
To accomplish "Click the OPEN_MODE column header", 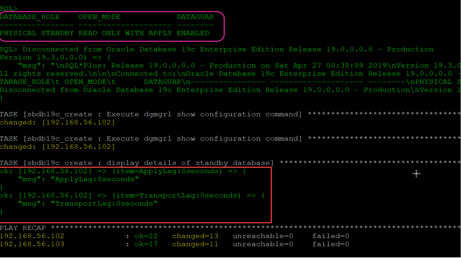I will [x=99, y=17].
